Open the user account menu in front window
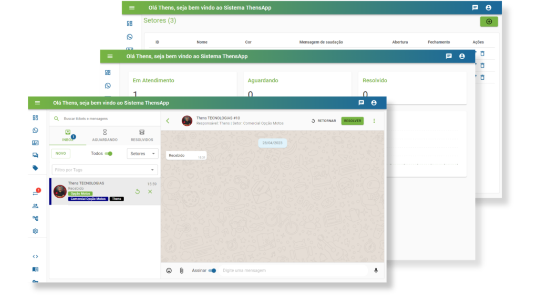This screenshot has height=302, width=538. click(x=374, y=103)
